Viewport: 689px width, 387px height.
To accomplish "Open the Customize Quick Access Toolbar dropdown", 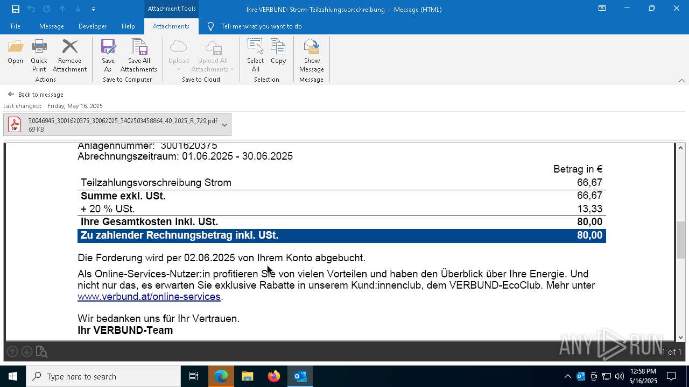I will pos(93,9).
